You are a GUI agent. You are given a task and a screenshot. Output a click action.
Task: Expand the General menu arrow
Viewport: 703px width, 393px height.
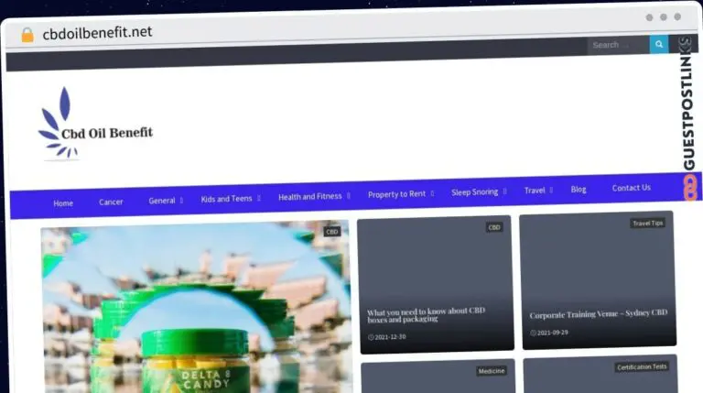181,200
